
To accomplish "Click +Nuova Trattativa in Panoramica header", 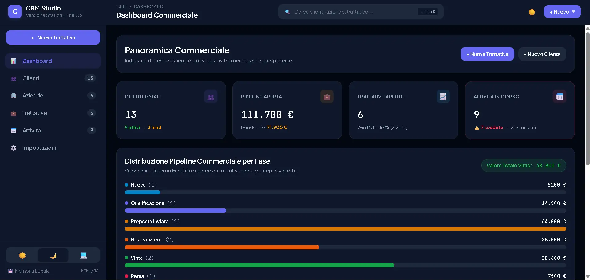I will click(487, 54).
